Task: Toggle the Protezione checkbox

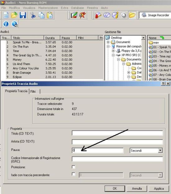Action: point(73,167)
